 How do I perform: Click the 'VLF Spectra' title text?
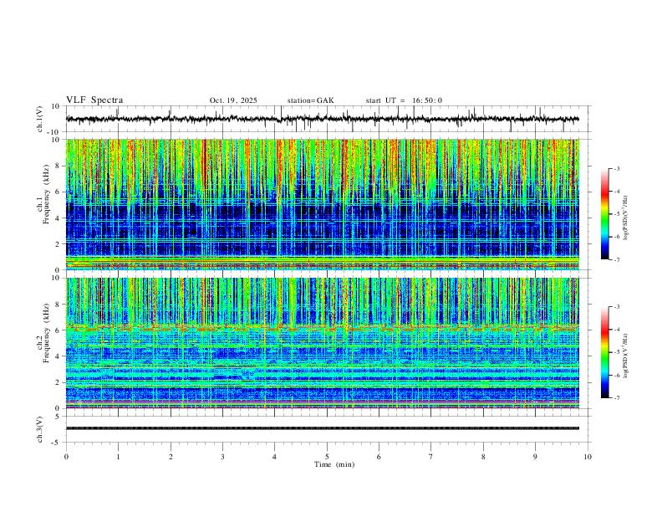pos(94,100)
